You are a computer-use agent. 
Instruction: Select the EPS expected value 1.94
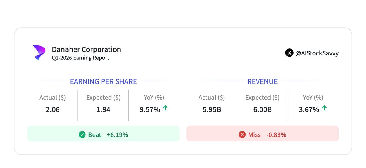click(103, 110)
